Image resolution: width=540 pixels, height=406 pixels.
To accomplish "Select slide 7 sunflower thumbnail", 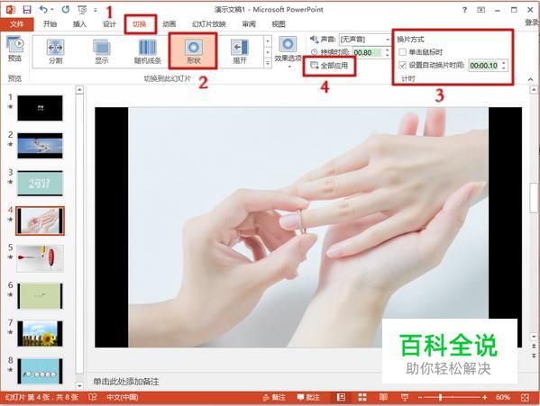I will pyautogui.click(x=40, y=333).
